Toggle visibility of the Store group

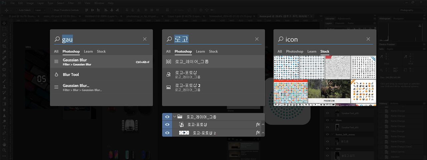(327, 120)
